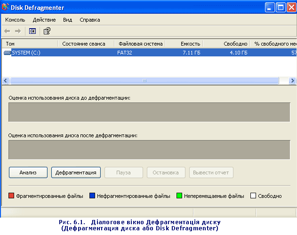
Task: Click the blue Нефрагментированные файлы swatch
Action: 92,196
